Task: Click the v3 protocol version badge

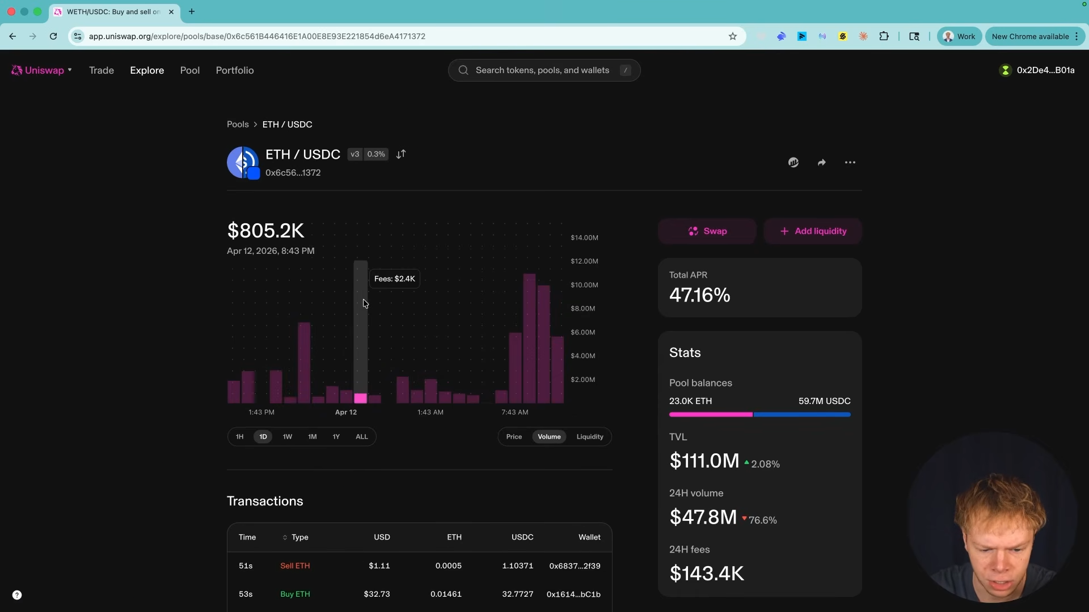Action: coord(355,154)
